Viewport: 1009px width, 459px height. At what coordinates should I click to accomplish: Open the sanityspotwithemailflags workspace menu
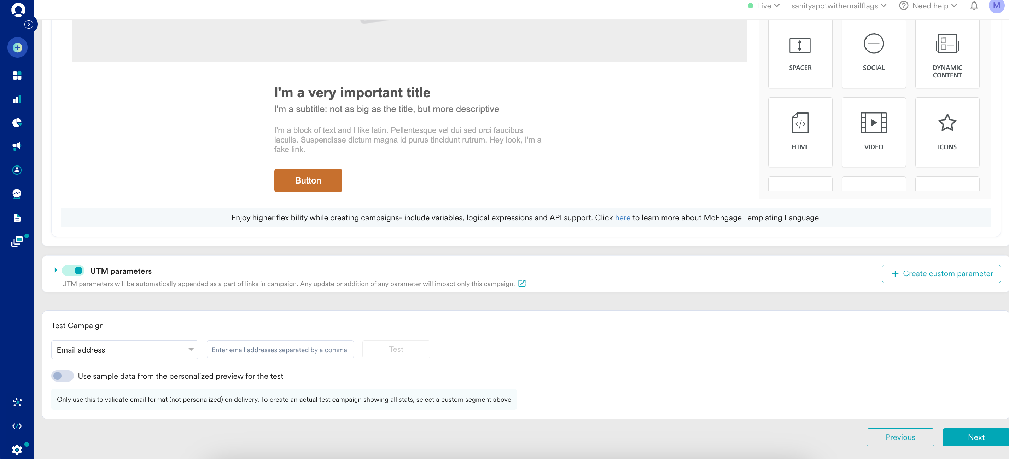pyautogui.click(x=839, y=6)
